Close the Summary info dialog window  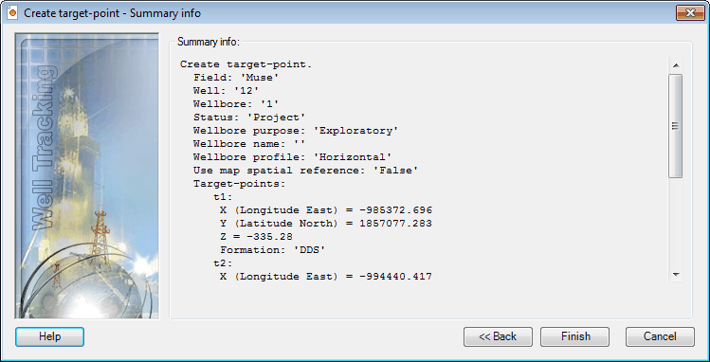pyautogui.click(x=690, y=12)
